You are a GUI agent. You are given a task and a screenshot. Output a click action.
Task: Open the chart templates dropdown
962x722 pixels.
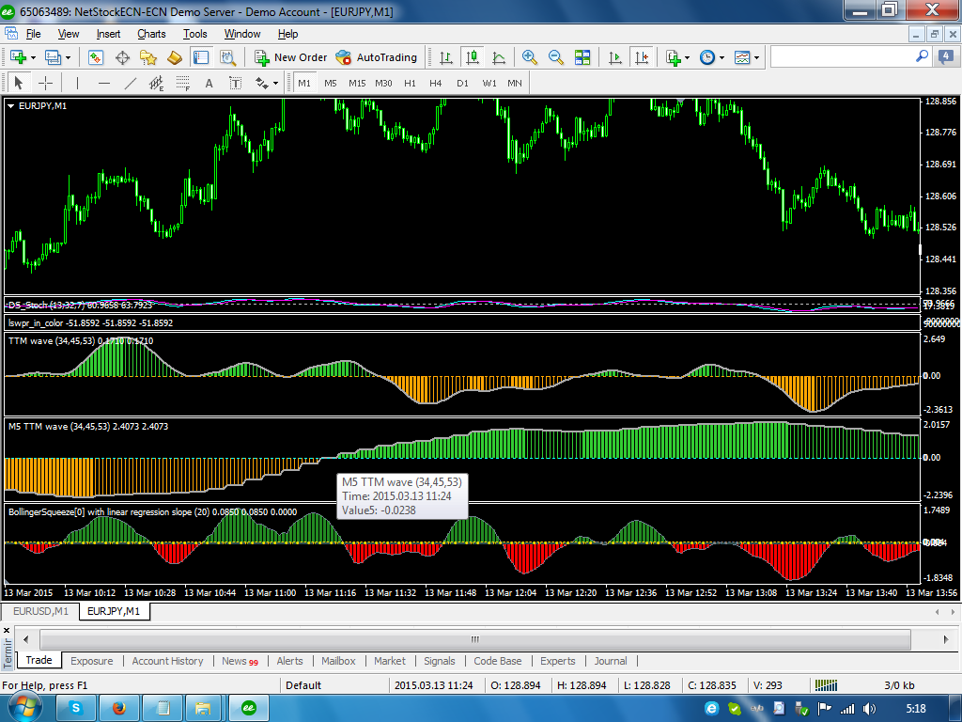pos(756,57)
